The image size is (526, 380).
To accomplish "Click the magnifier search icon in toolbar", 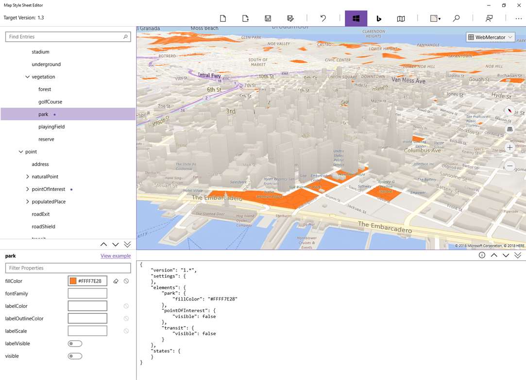I will pos(456,18).
